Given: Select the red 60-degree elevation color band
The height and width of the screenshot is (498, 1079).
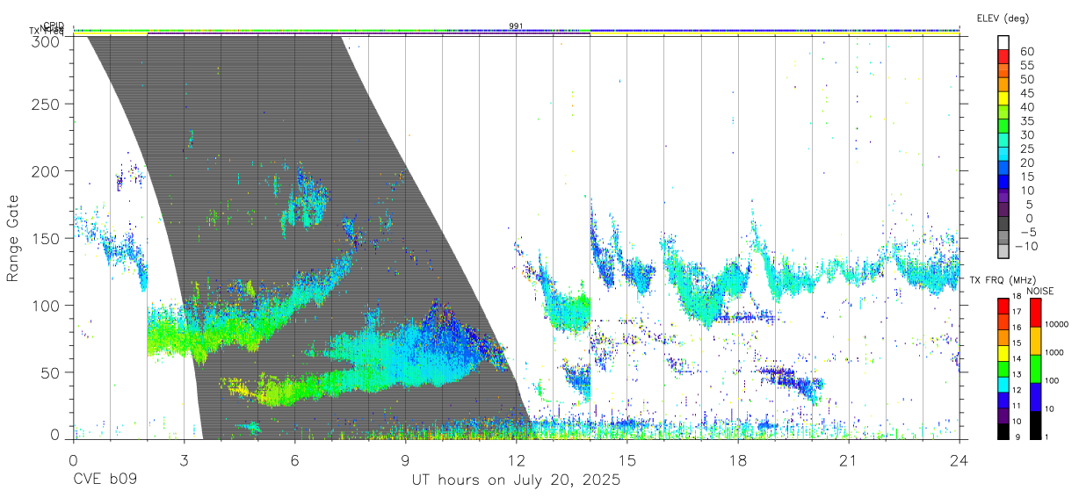Looking at the screenshot, I should pos(1003,56).
